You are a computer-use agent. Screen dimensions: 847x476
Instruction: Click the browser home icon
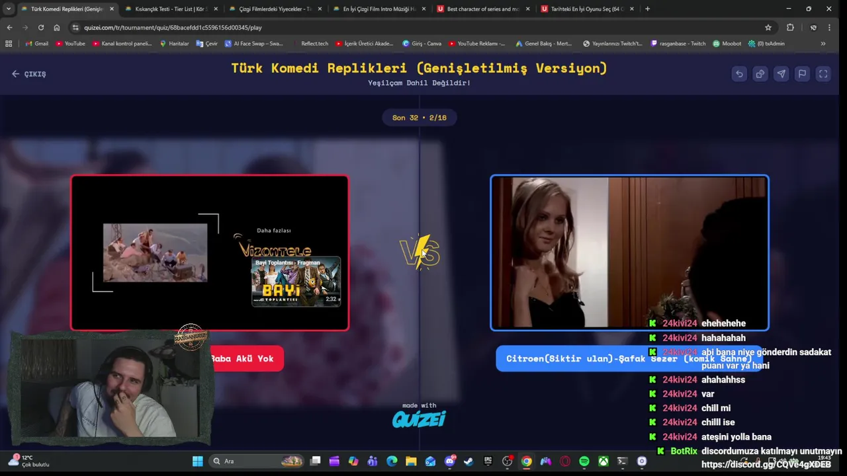(57, 27)
